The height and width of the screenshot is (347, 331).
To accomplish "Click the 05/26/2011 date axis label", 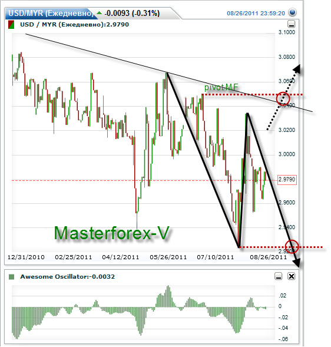I will point(168,257).
